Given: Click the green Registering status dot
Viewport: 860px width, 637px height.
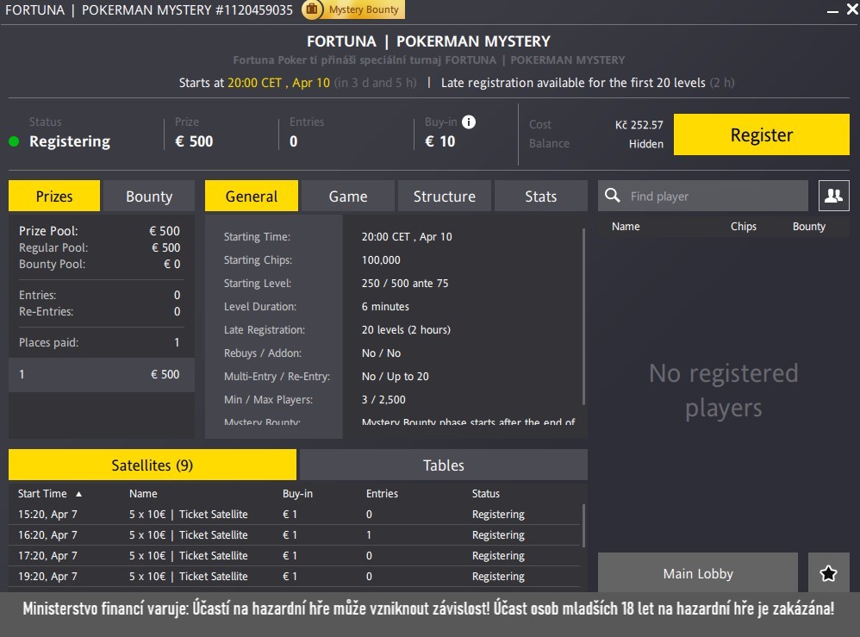Looking at the screenshot, I should (14, 141).
